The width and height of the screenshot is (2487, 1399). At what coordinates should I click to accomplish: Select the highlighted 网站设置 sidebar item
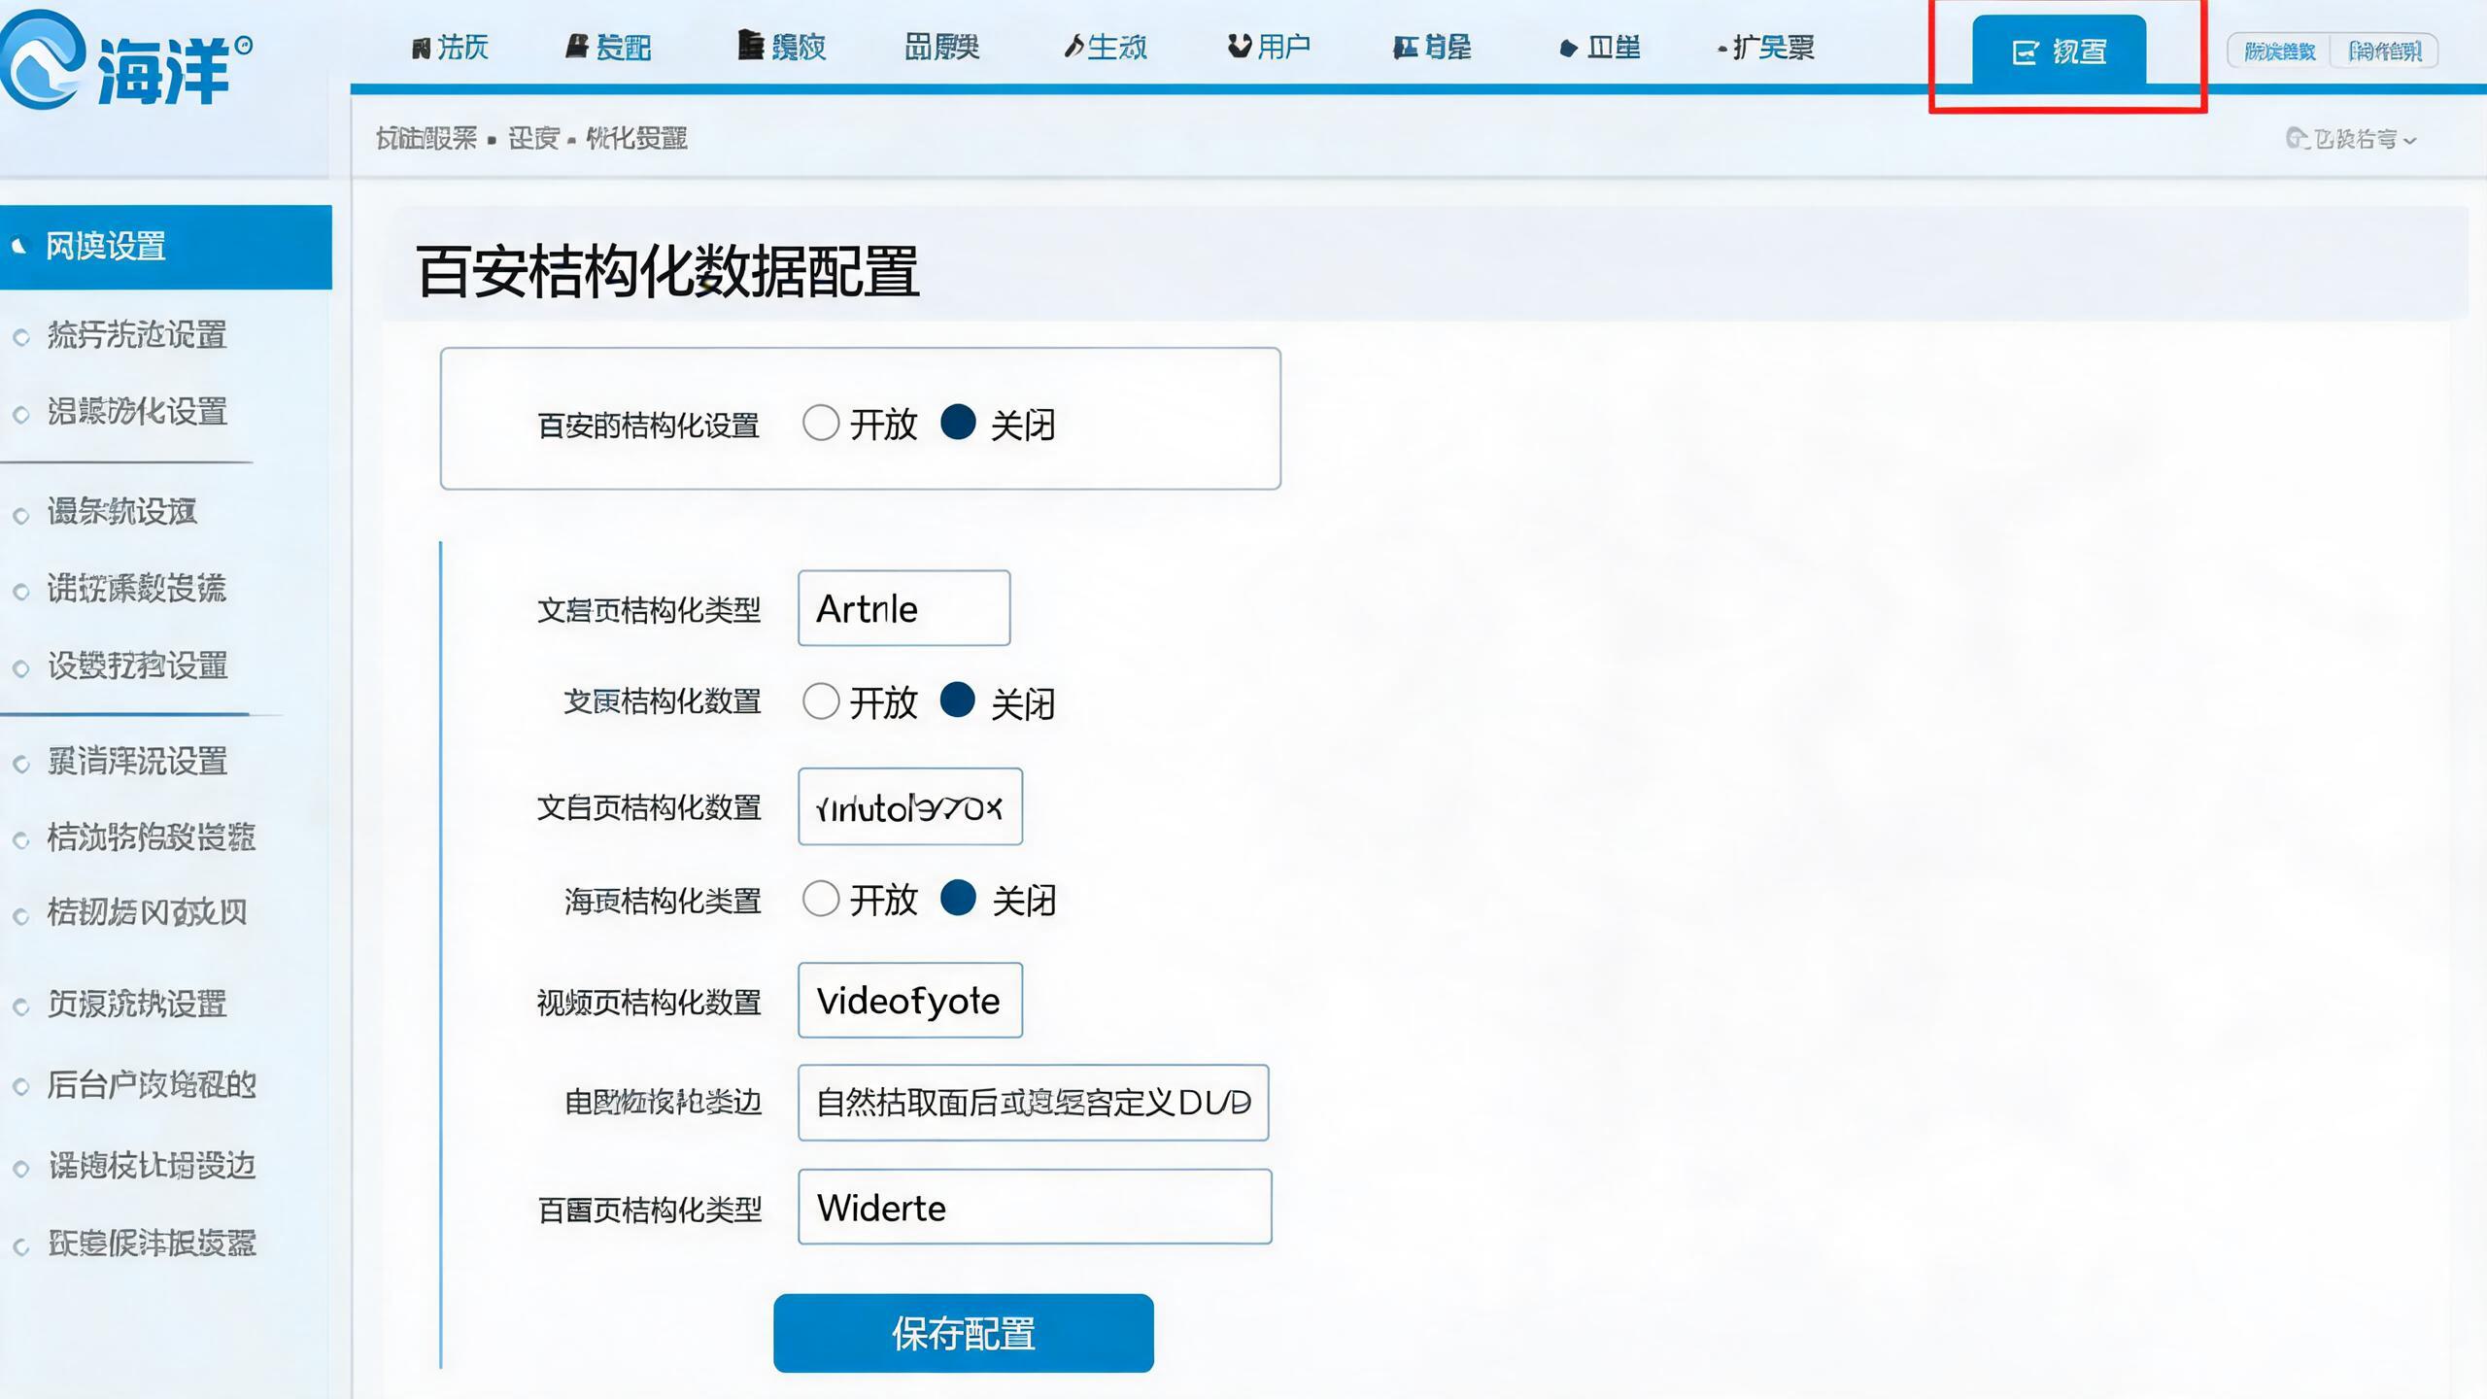click(166, 247)
